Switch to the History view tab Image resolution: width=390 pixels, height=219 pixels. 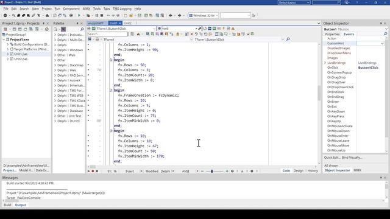pos(313,171)
